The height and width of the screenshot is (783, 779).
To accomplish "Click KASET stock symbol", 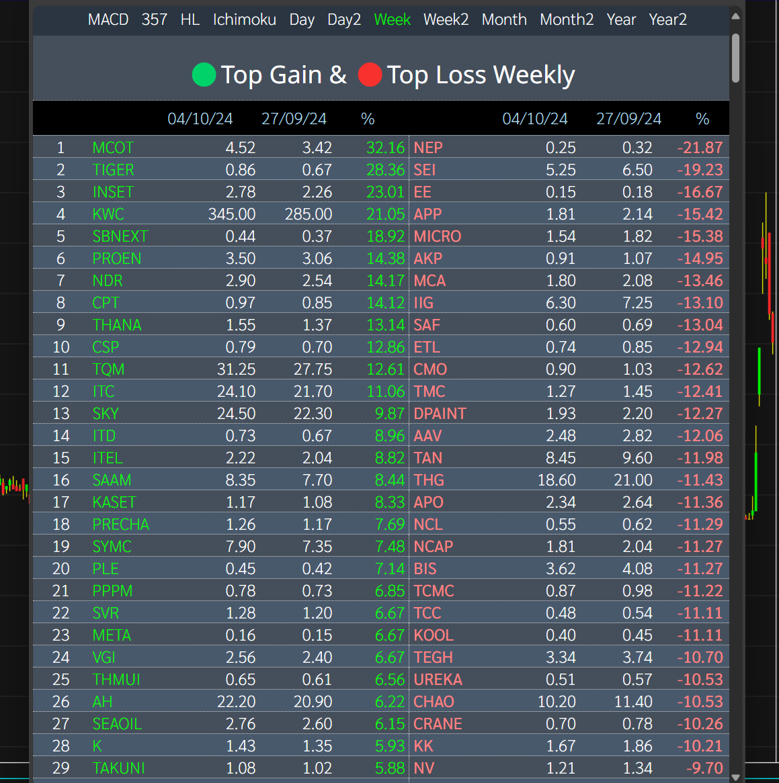I will click(x=114, y=502).
